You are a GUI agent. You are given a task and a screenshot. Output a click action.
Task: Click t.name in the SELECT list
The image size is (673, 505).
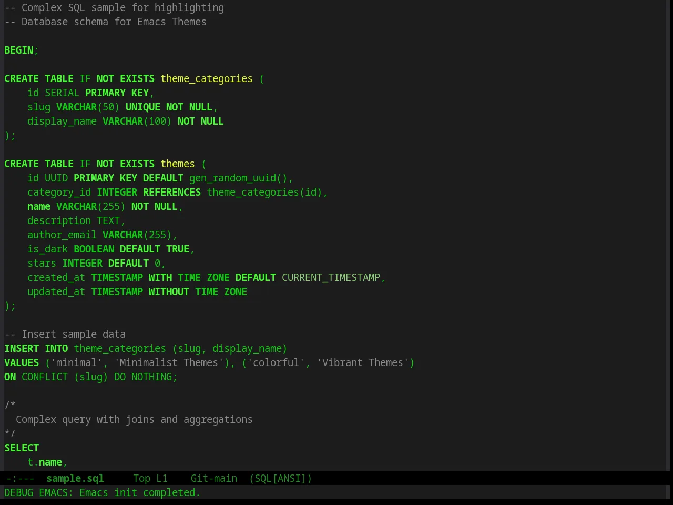coord(45,462)
